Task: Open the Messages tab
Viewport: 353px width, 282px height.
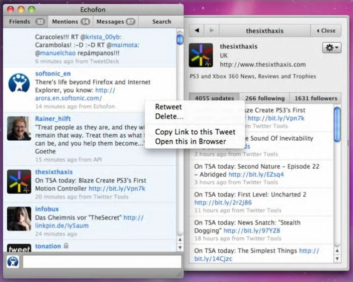Action: click(x=116, y=21)
